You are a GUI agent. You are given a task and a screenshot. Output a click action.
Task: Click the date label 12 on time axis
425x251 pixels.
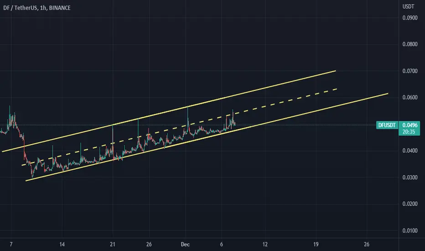265,245
